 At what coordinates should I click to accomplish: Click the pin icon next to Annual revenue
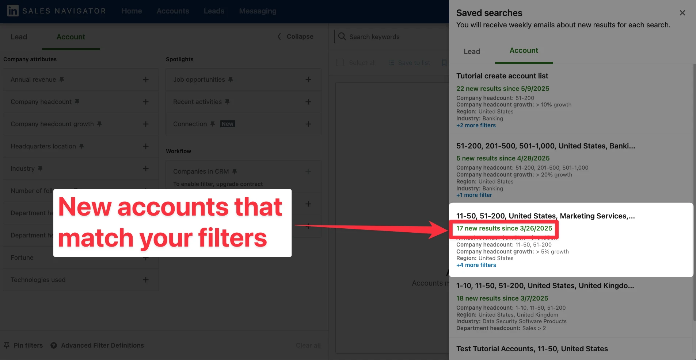tap(62, 80)
